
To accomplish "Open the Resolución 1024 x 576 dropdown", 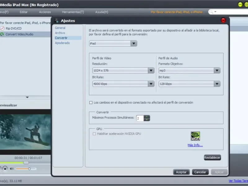I will [151, 71].
